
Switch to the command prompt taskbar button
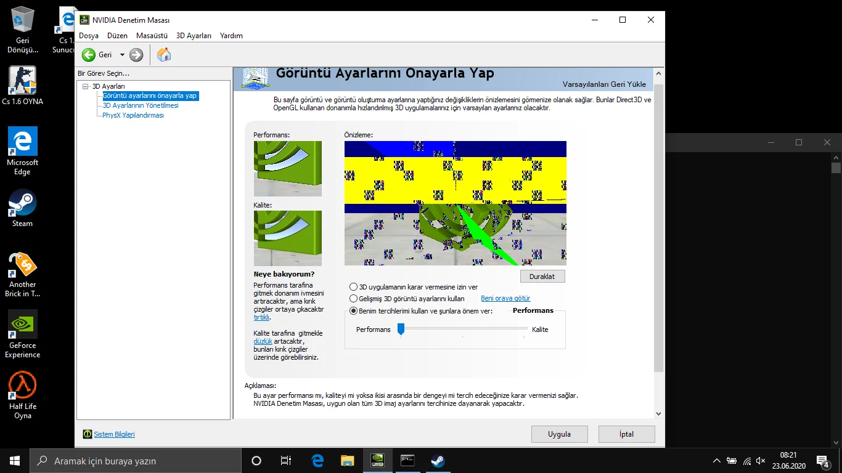point(407,461)
